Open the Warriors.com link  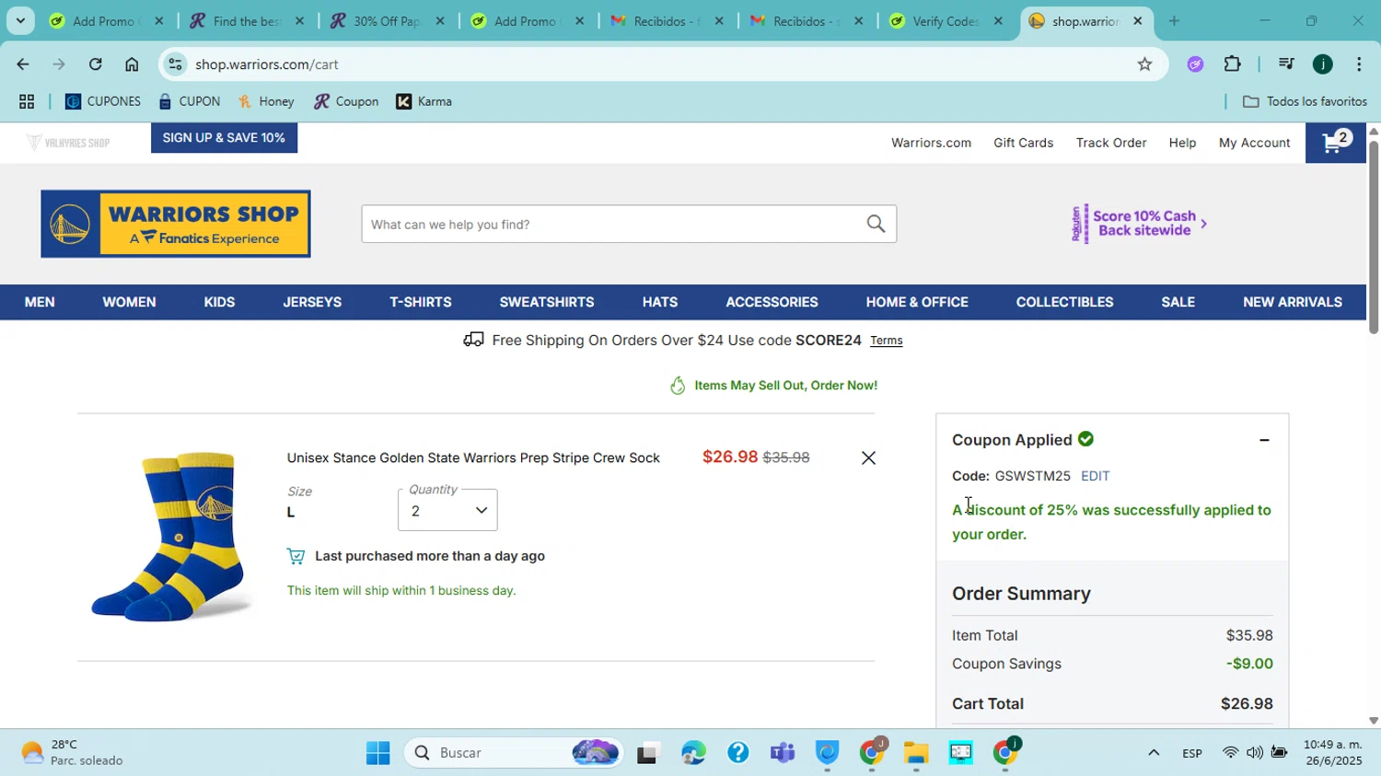coord(931,143)
